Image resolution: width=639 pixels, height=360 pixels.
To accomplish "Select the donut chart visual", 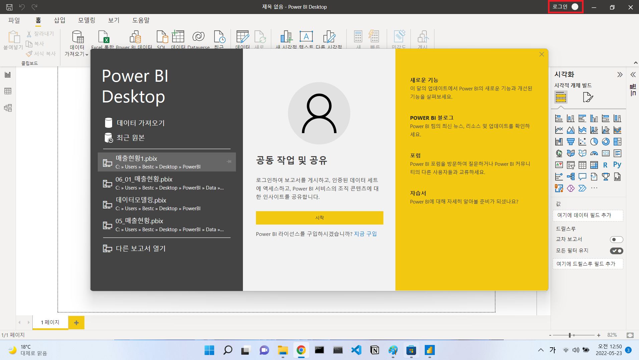I will [606, 142].
